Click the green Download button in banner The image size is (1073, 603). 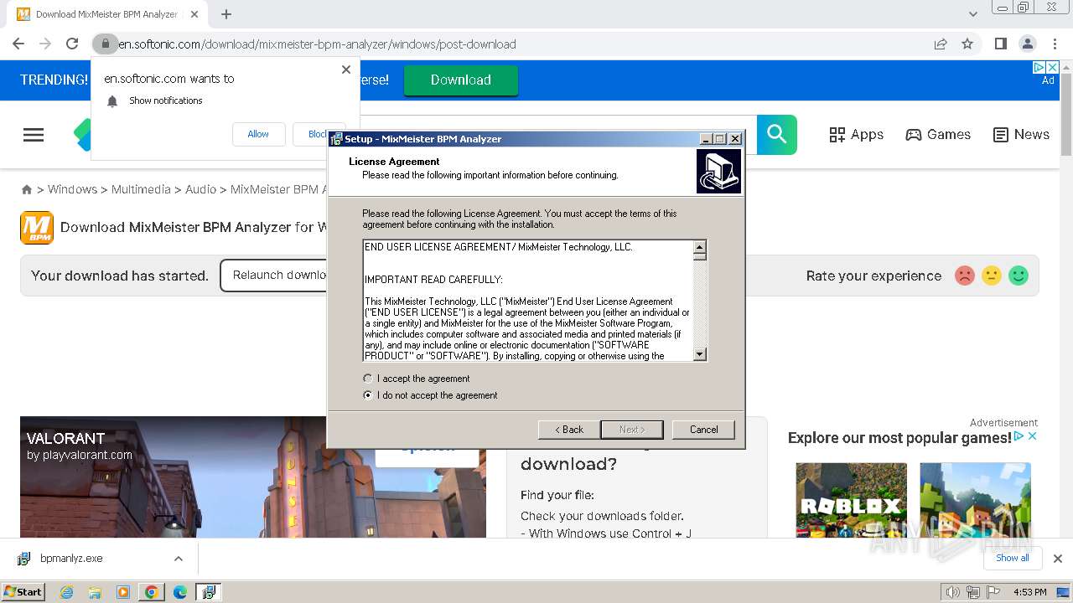[461, 80]
